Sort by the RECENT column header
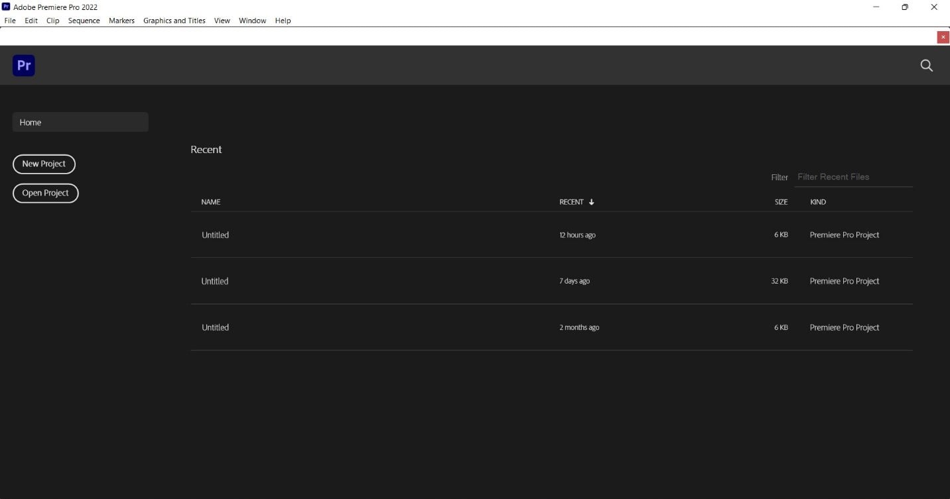Screen dimensions: 950x499 (x=571, y=202)
